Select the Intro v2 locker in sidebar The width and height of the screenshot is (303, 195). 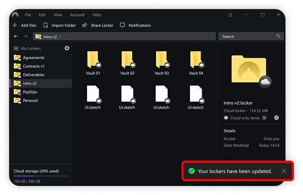(x=41, y=83)
